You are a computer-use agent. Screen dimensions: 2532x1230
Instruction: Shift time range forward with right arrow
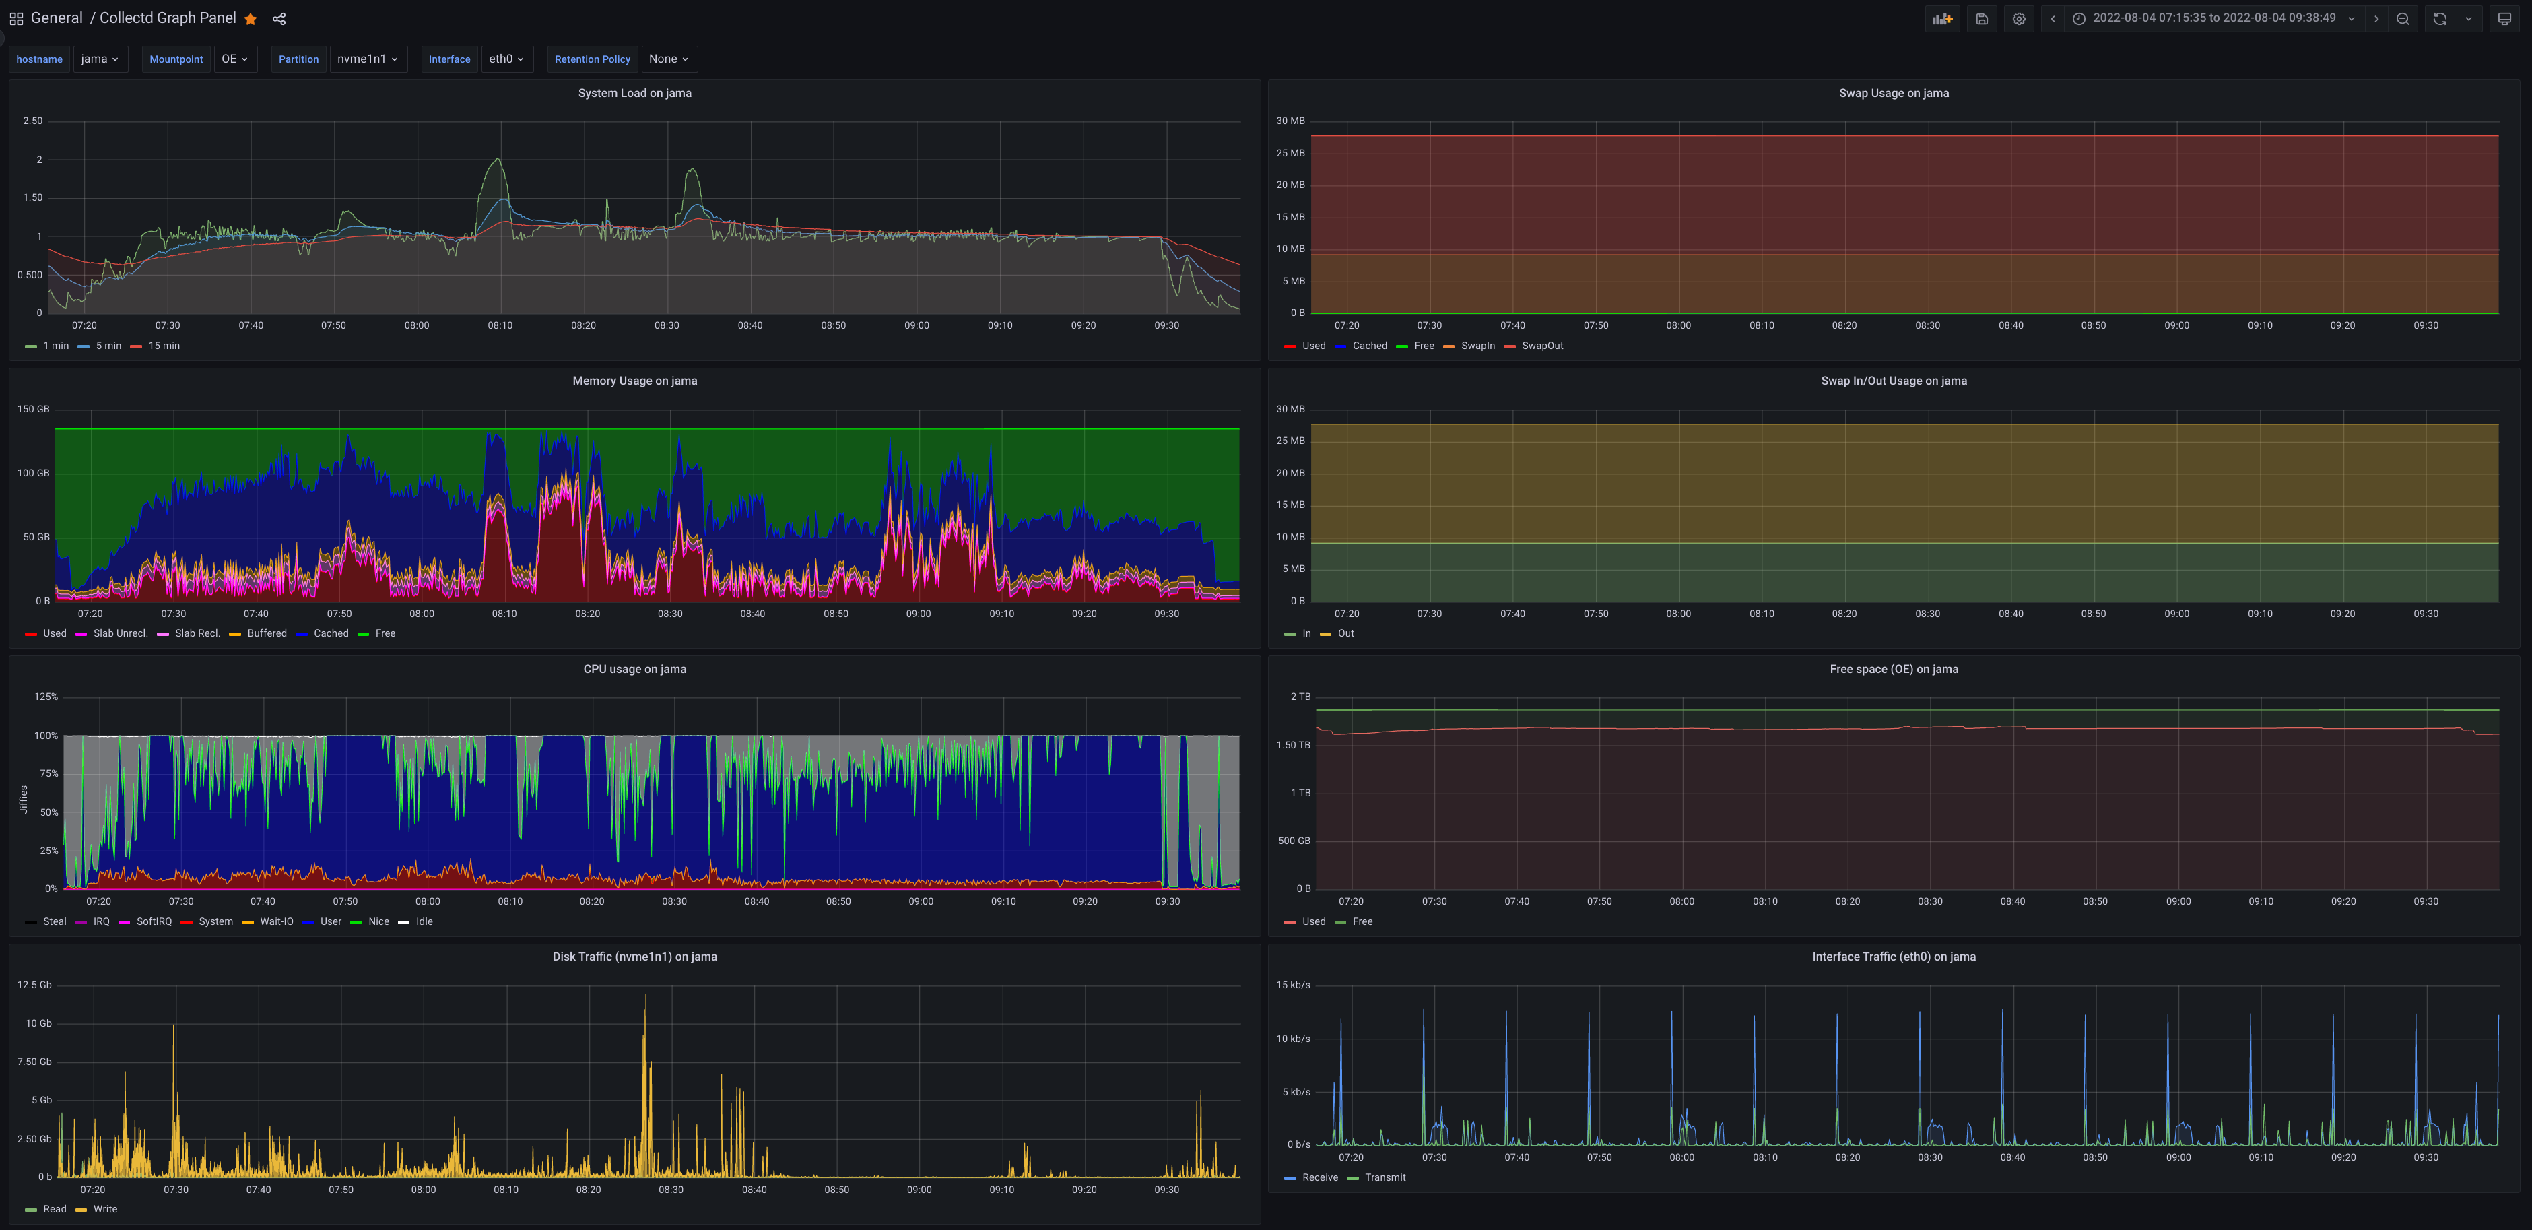coord(2376,19)
